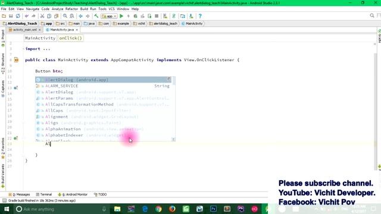Viewport: 381px width, 214px height.
Task: Open the Build Variants side panel
Action: 3,176
